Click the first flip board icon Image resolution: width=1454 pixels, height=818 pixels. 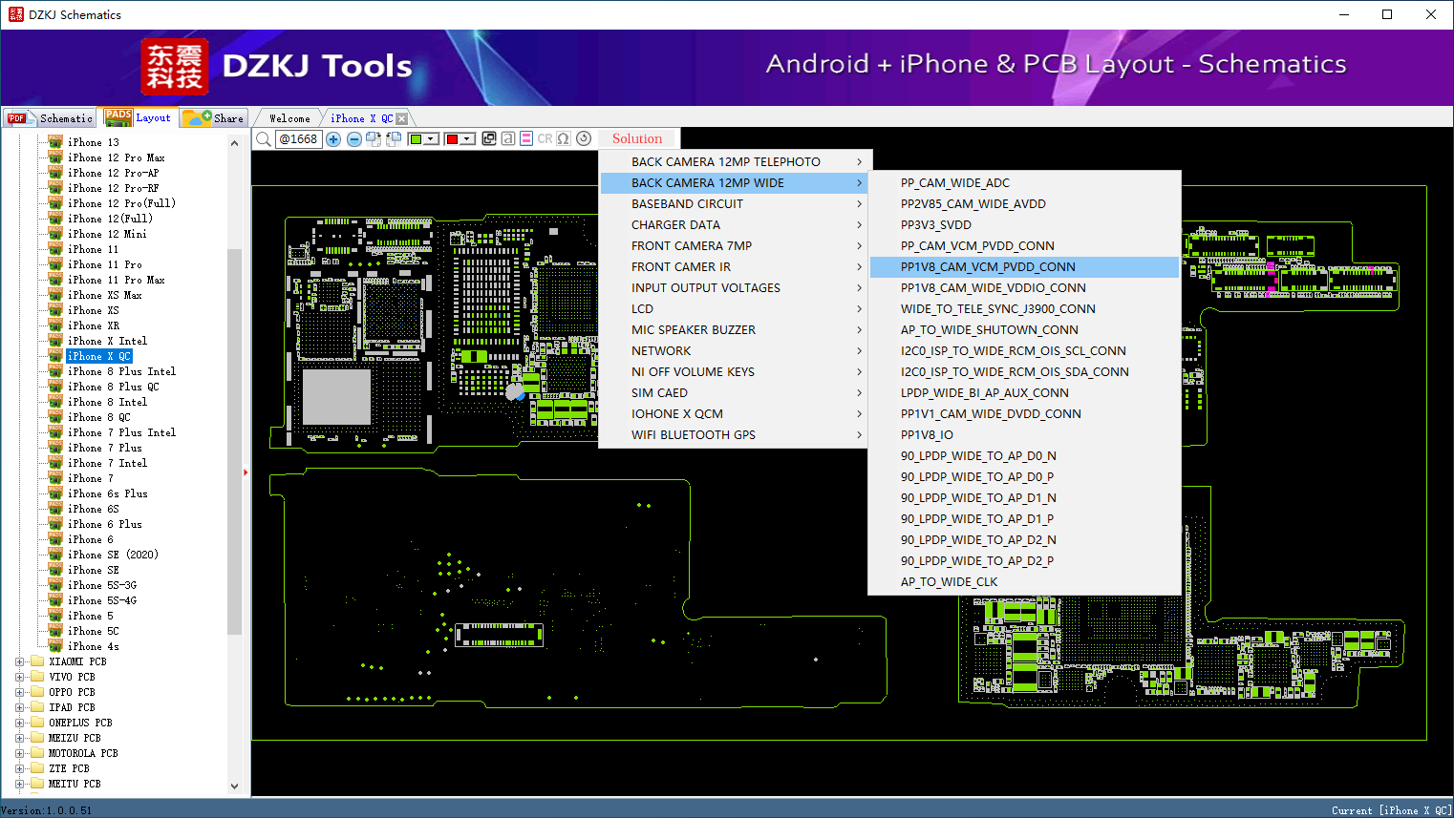373,139
